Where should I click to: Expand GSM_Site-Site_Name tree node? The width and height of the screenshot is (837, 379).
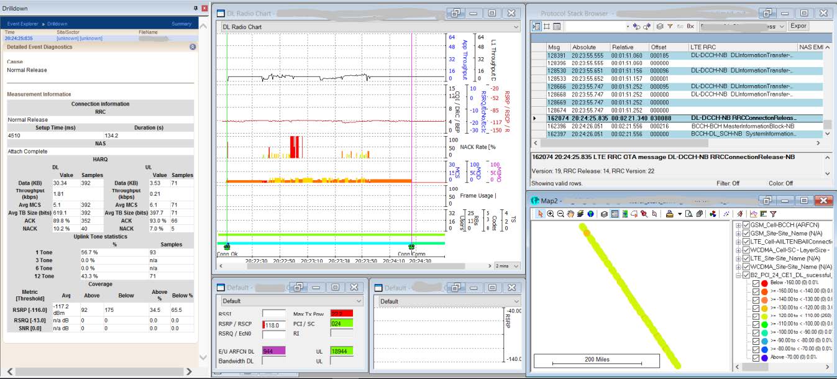tap(738, 233)
